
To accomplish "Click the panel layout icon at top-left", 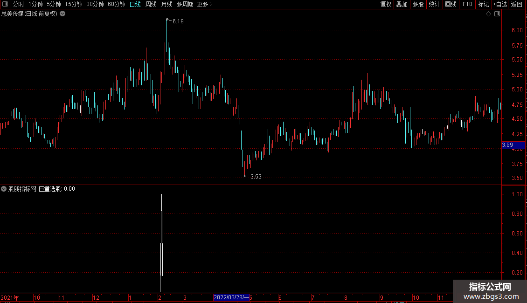I will coord(5,4).
